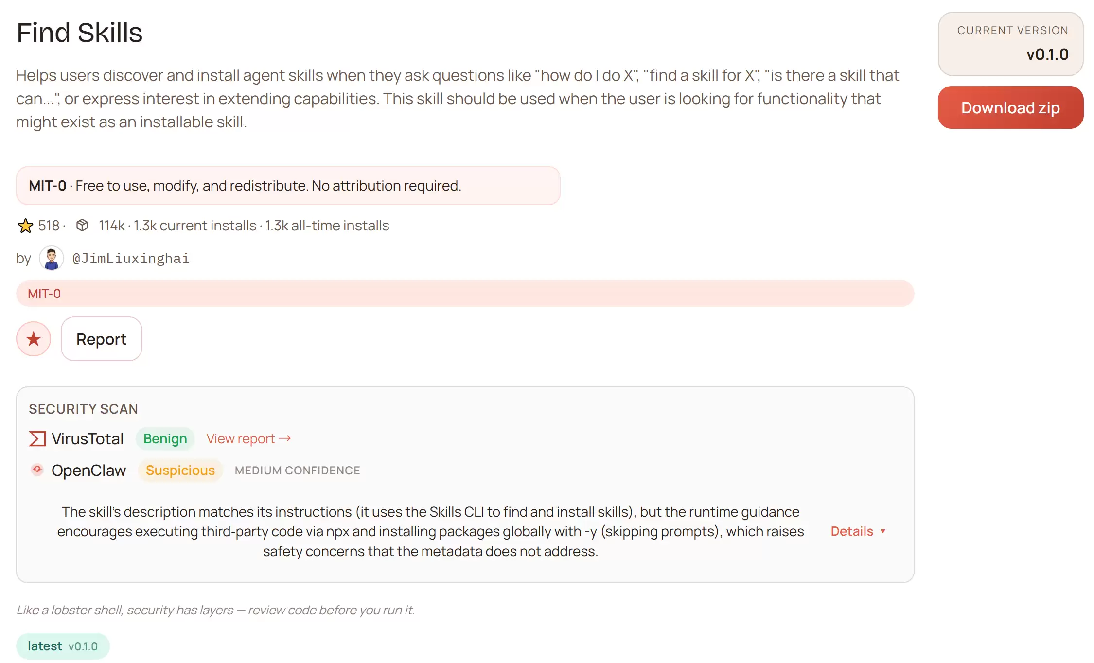The width and height of the screenshot is (1094, 663).
Task: Click the View report arrow icon
Action: (x=285, y=438)
